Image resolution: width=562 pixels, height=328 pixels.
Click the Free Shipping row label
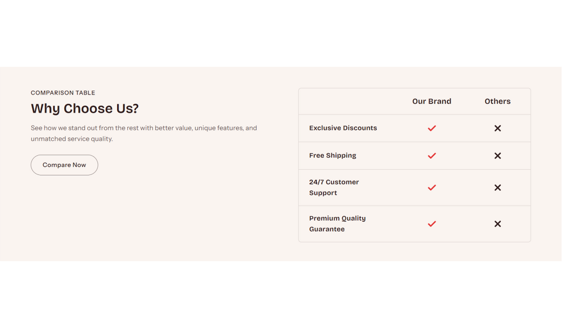[x=333, y=156]
